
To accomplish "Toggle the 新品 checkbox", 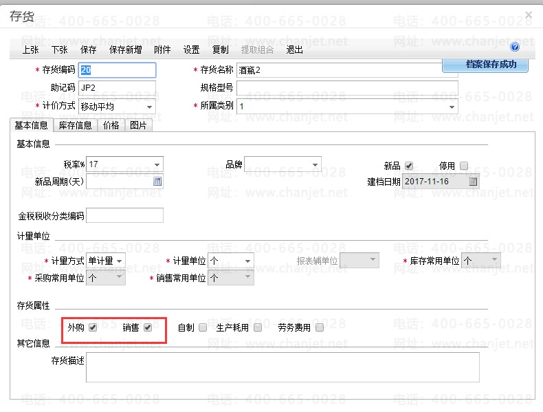I will (x=409, y=166).
